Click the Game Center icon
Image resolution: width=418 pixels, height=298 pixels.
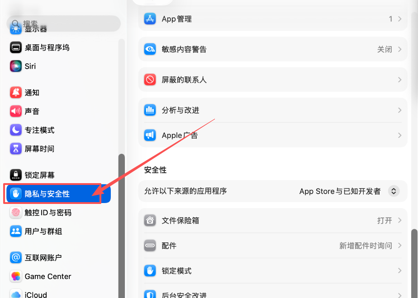pos(16,276)
